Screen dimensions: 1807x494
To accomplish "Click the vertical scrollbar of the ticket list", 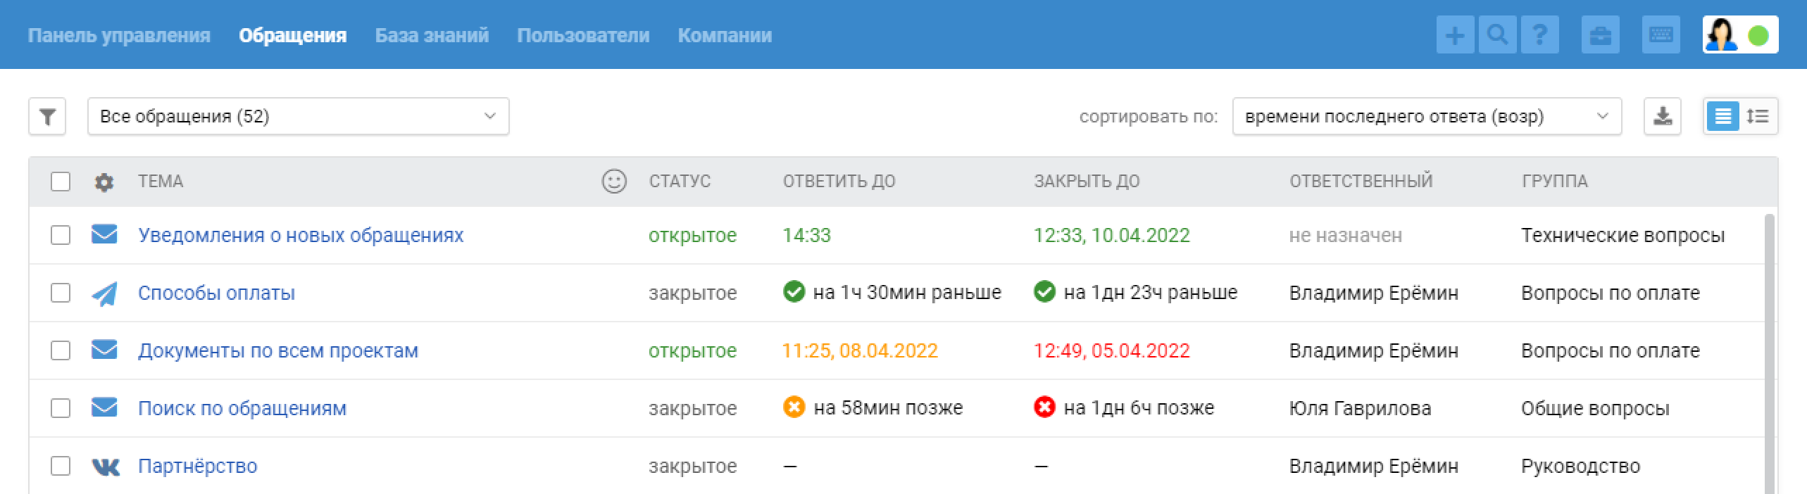I will click(1770, 352).
